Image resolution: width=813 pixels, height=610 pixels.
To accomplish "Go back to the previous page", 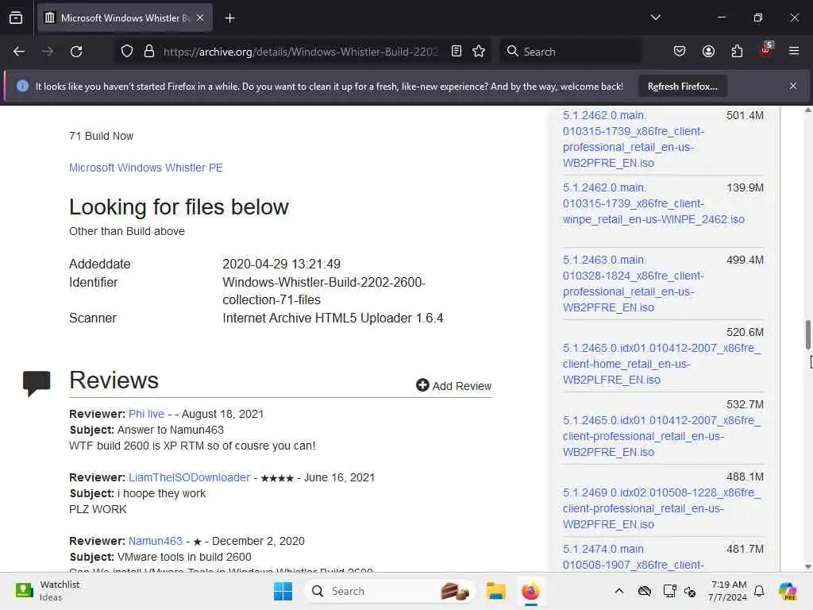I will click(19, 52).
